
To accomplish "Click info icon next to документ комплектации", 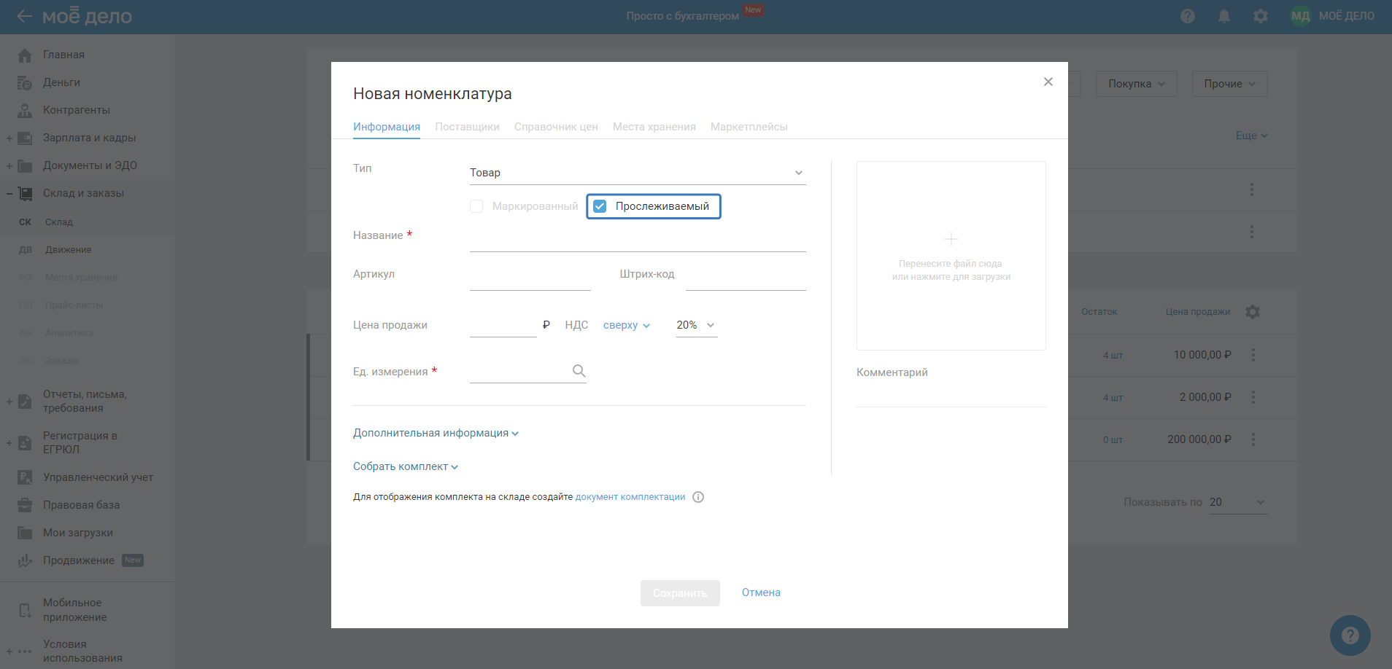I will coord(698,497).
